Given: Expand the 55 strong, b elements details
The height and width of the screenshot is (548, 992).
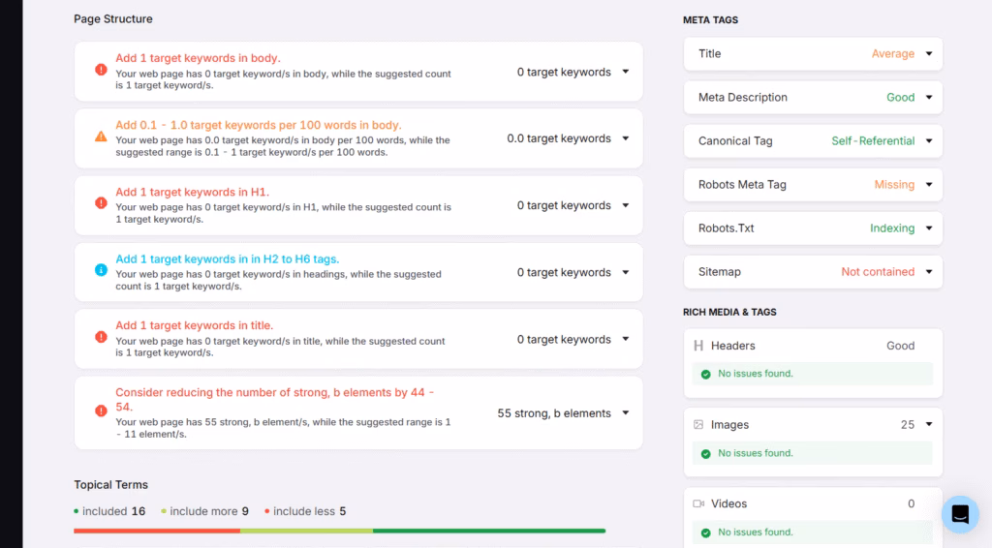Looking at the screenshot, I should 626,413.
